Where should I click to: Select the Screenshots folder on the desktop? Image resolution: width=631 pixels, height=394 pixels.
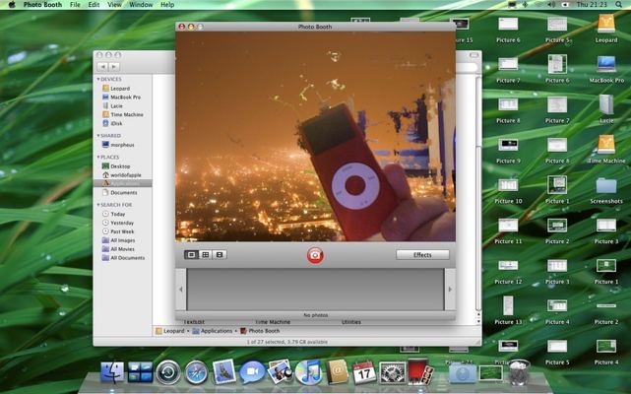[x=606, y=190]
